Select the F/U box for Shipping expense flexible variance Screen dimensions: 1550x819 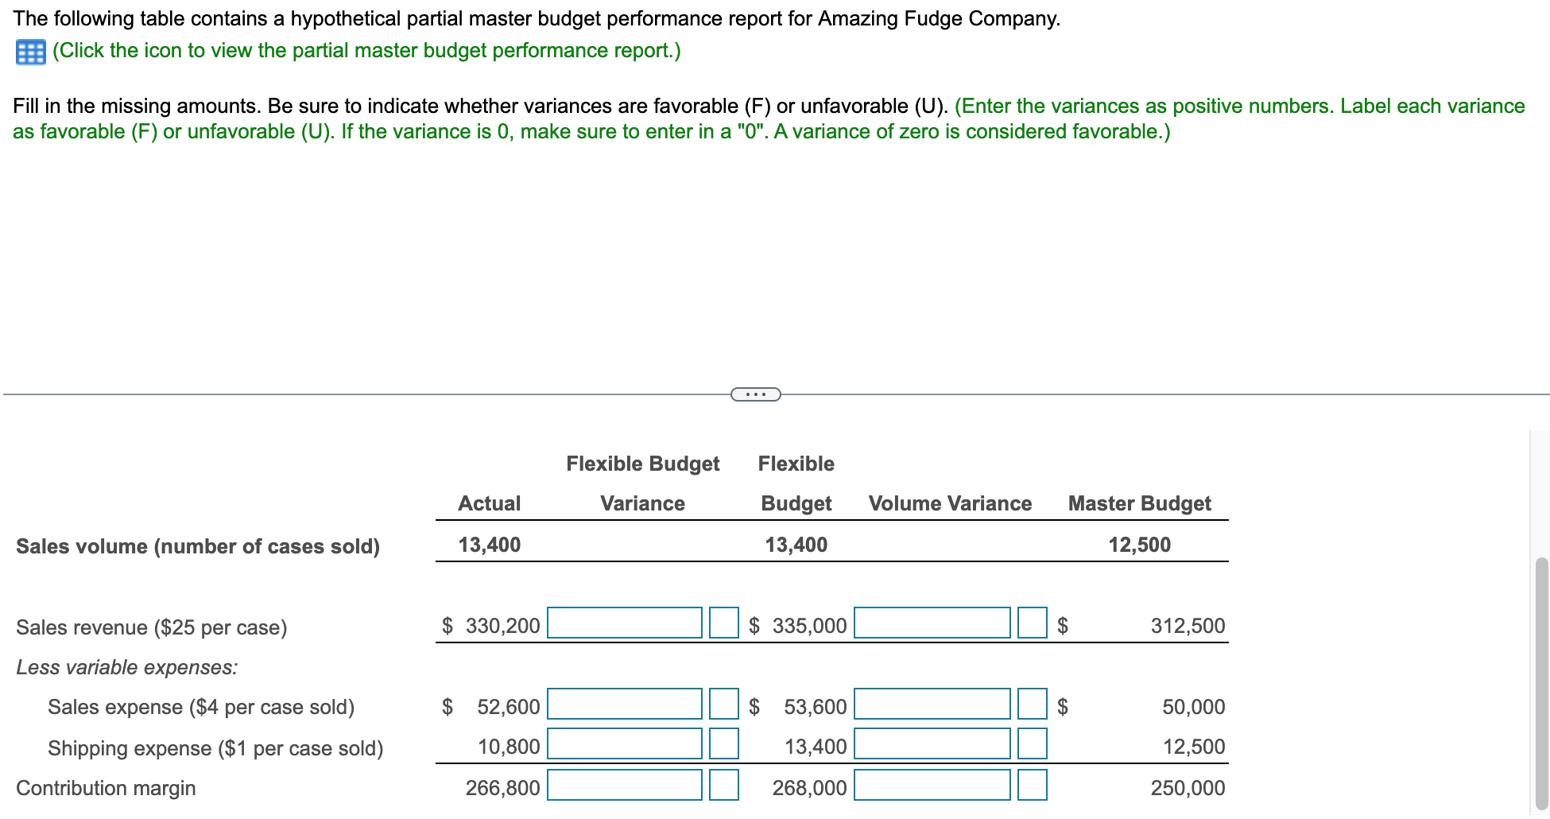pos(723,745)
